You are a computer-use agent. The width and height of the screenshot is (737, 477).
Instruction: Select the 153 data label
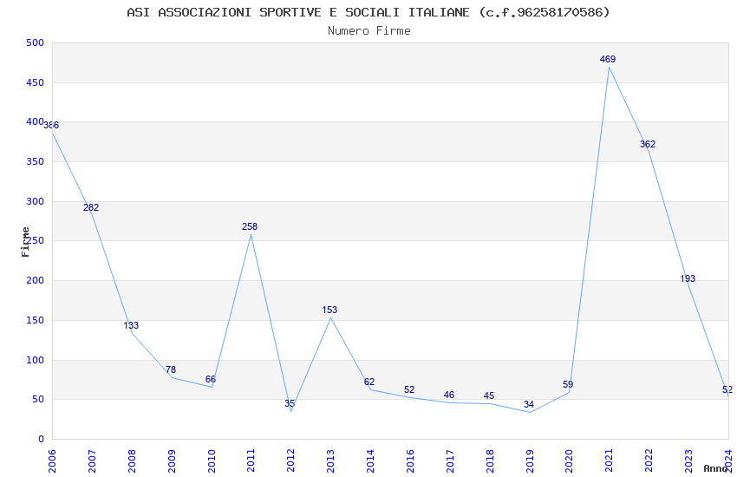(329, 310)
